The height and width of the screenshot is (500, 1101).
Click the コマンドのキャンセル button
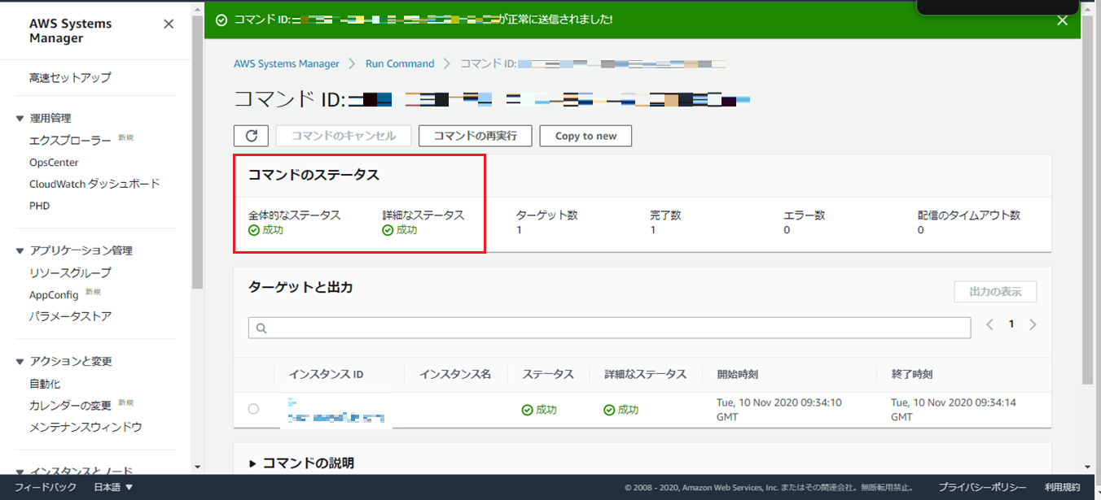pos(344,136)
